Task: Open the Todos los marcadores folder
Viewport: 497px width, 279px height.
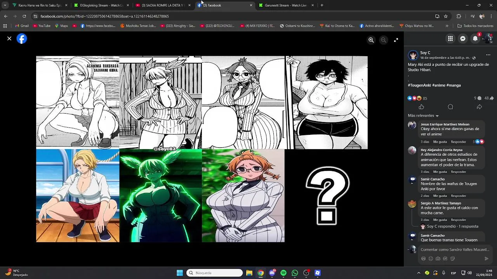Action: (x=475, y=26)
